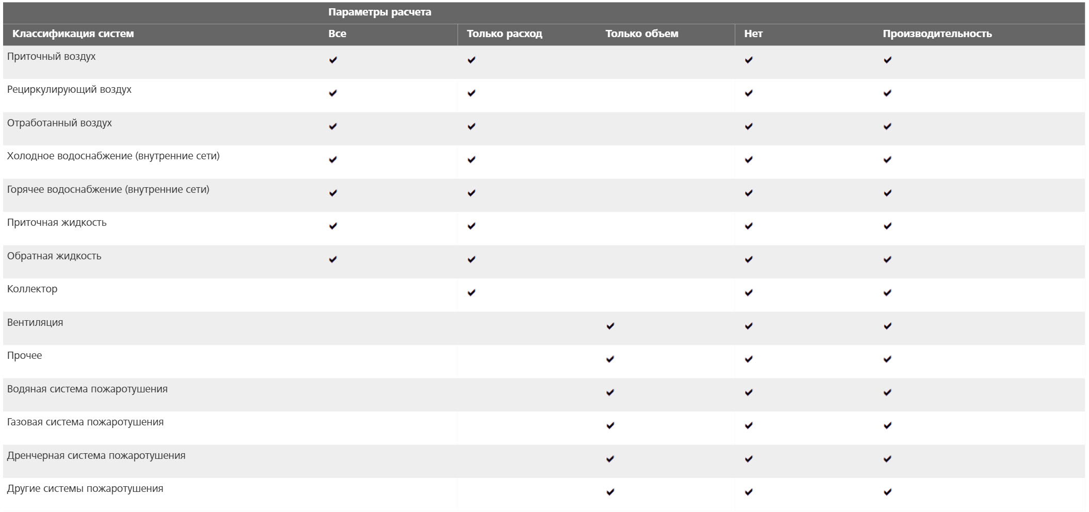
Task: Click the Нет column header
Action: (x=753, y=34)
